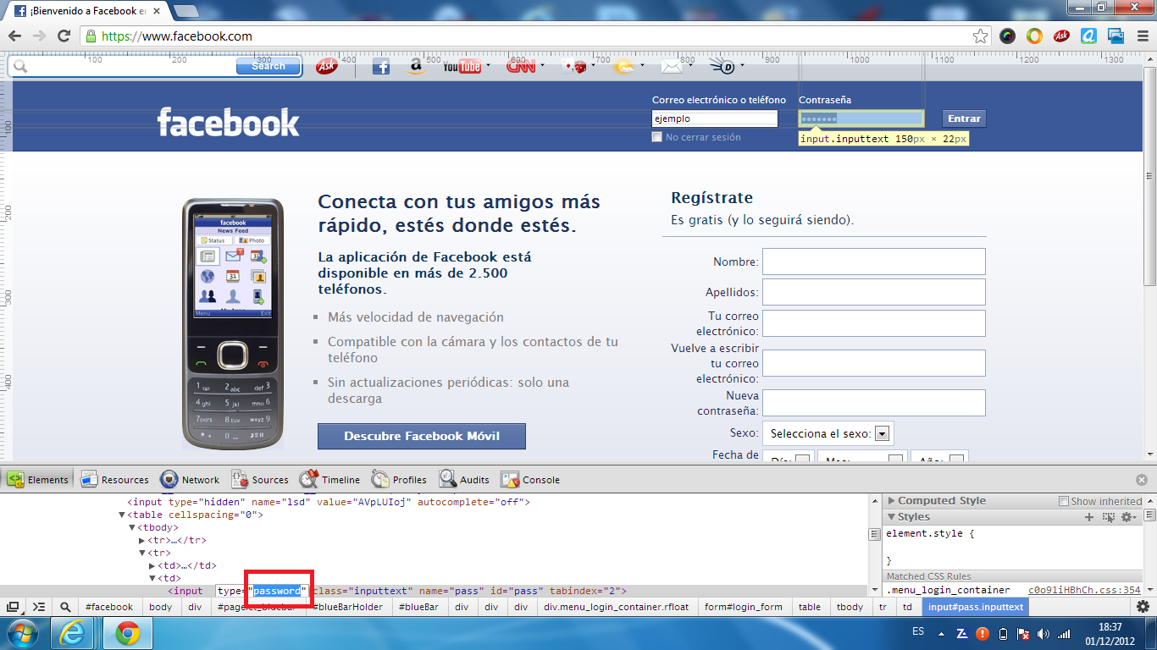Screen dimensions: 1157x650
Task: Open the 'Selecciona el sexo' dropdown
Action: click(828, 433)
